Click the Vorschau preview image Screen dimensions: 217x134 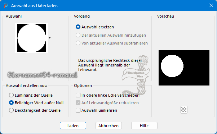pyautogui.click(x=184, y=68)
